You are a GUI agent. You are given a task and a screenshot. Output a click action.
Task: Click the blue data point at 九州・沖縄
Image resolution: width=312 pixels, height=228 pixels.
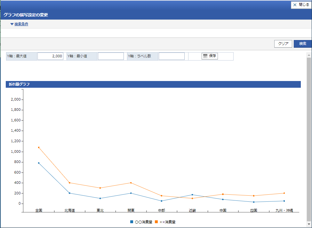[x=284, y=201]
